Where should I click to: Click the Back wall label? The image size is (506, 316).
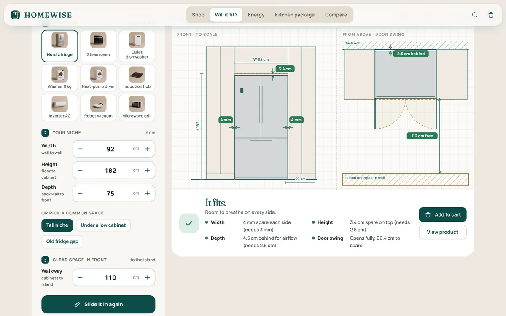pyautogui.click(x=353, y=43)
